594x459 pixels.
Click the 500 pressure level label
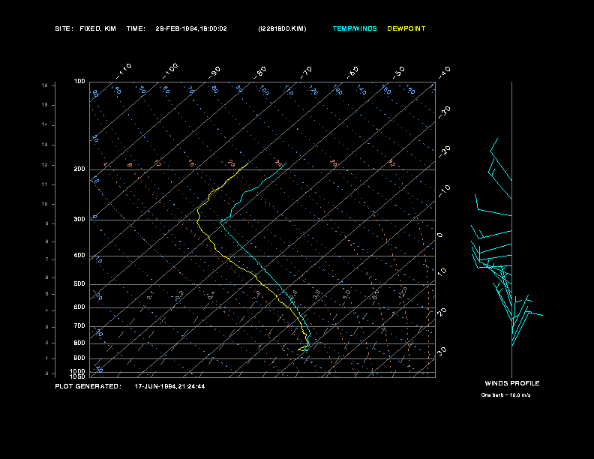click(79, 284)
